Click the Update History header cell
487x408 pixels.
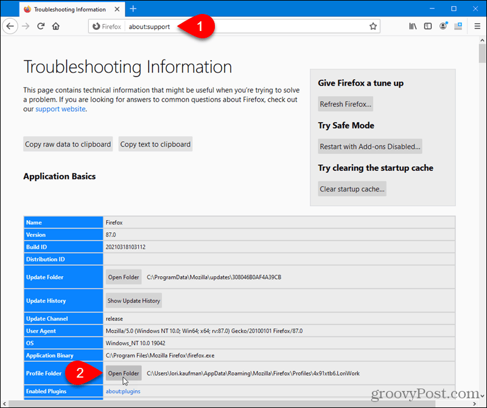pyautogui.click(x=63, y=300)
